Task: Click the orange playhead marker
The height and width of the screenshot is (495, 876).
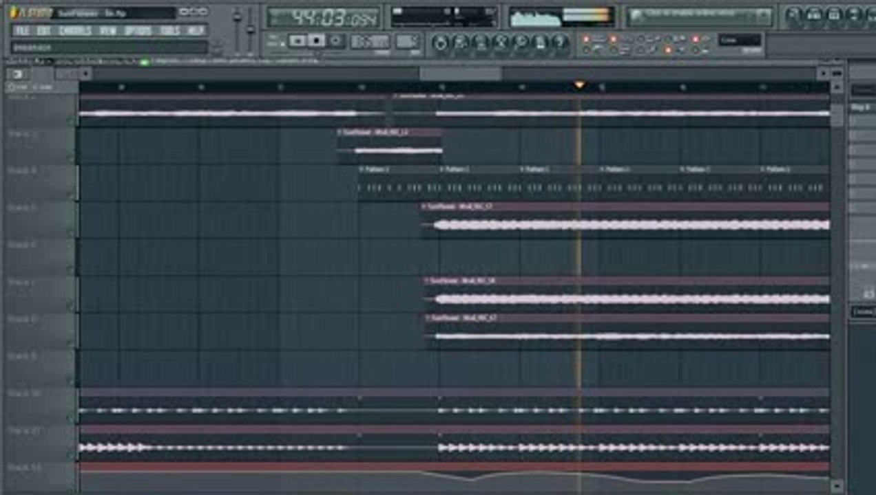Action: coord(579,85)
